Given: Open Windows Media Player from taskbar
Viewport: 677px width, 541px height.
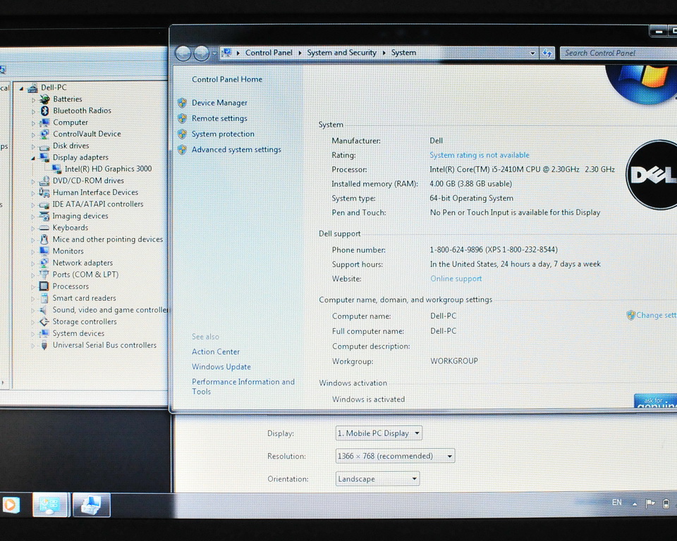Looking at the screenshot, I should (x=11, y=505).
